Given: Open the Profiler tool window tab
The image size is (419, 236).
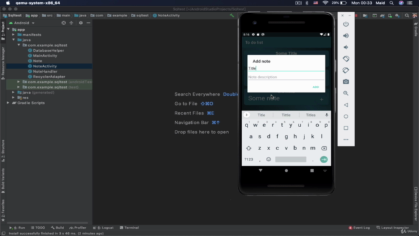Looking at the screenshot, I should click(78, 227).
